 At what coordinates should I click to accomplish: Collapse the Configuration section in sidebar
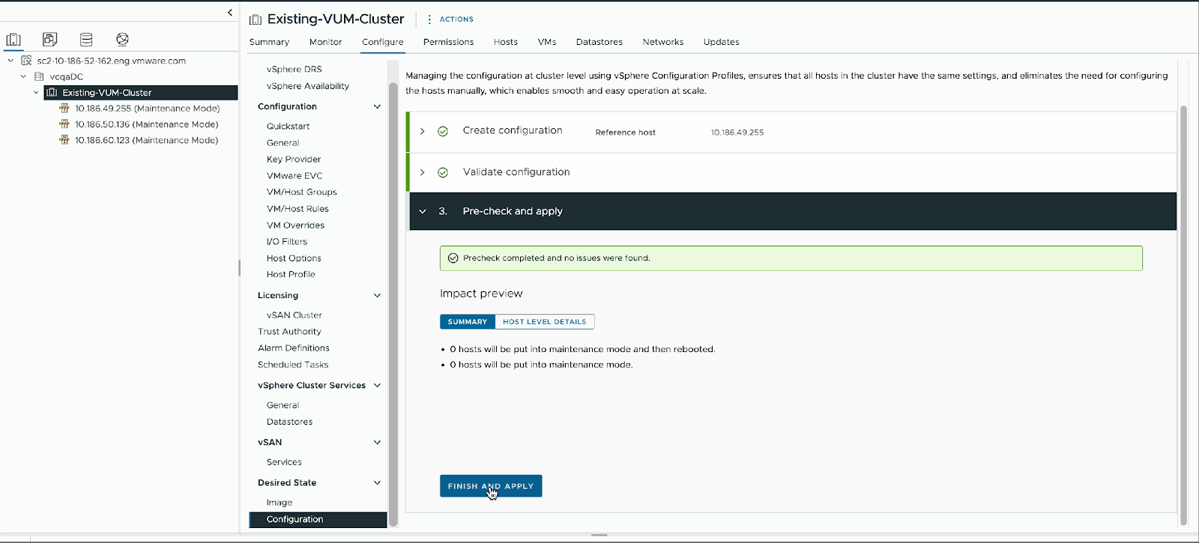377,106
